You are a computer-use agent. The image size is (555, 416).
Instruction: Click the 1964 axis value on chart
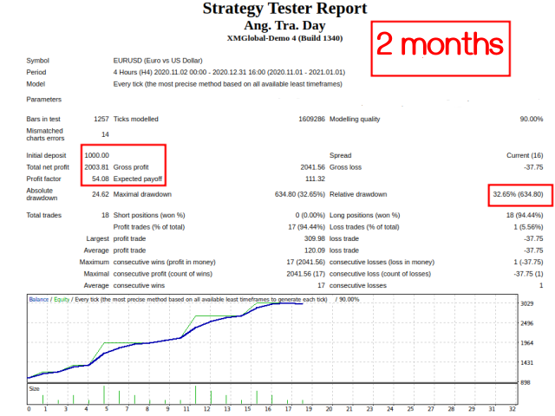tap(526, 343)
